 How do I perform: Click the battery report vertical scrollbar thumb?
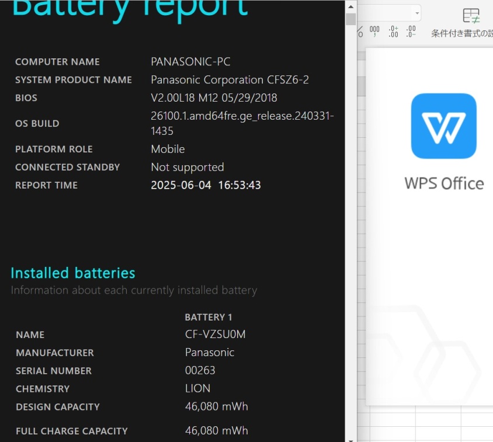tap(351, 19)
